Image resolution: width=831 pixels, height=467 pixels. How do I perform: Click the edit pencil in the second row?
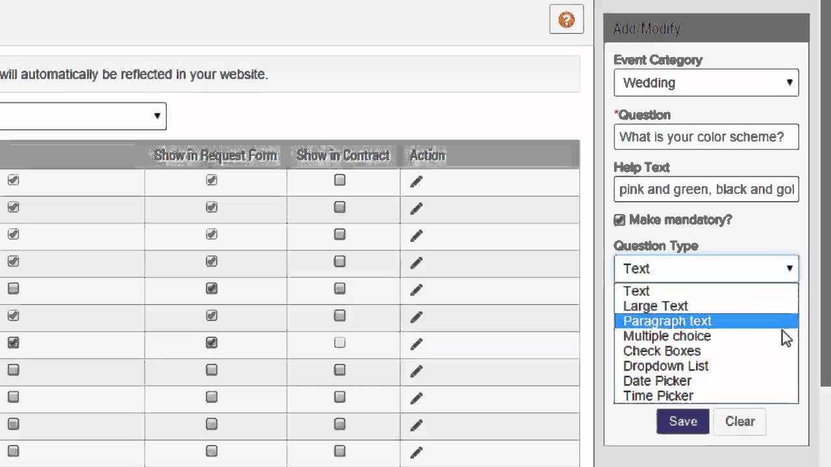(416, 208)
